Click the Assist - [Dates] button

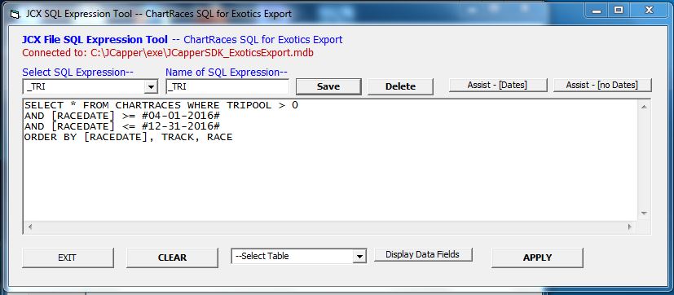pos(498,85)
